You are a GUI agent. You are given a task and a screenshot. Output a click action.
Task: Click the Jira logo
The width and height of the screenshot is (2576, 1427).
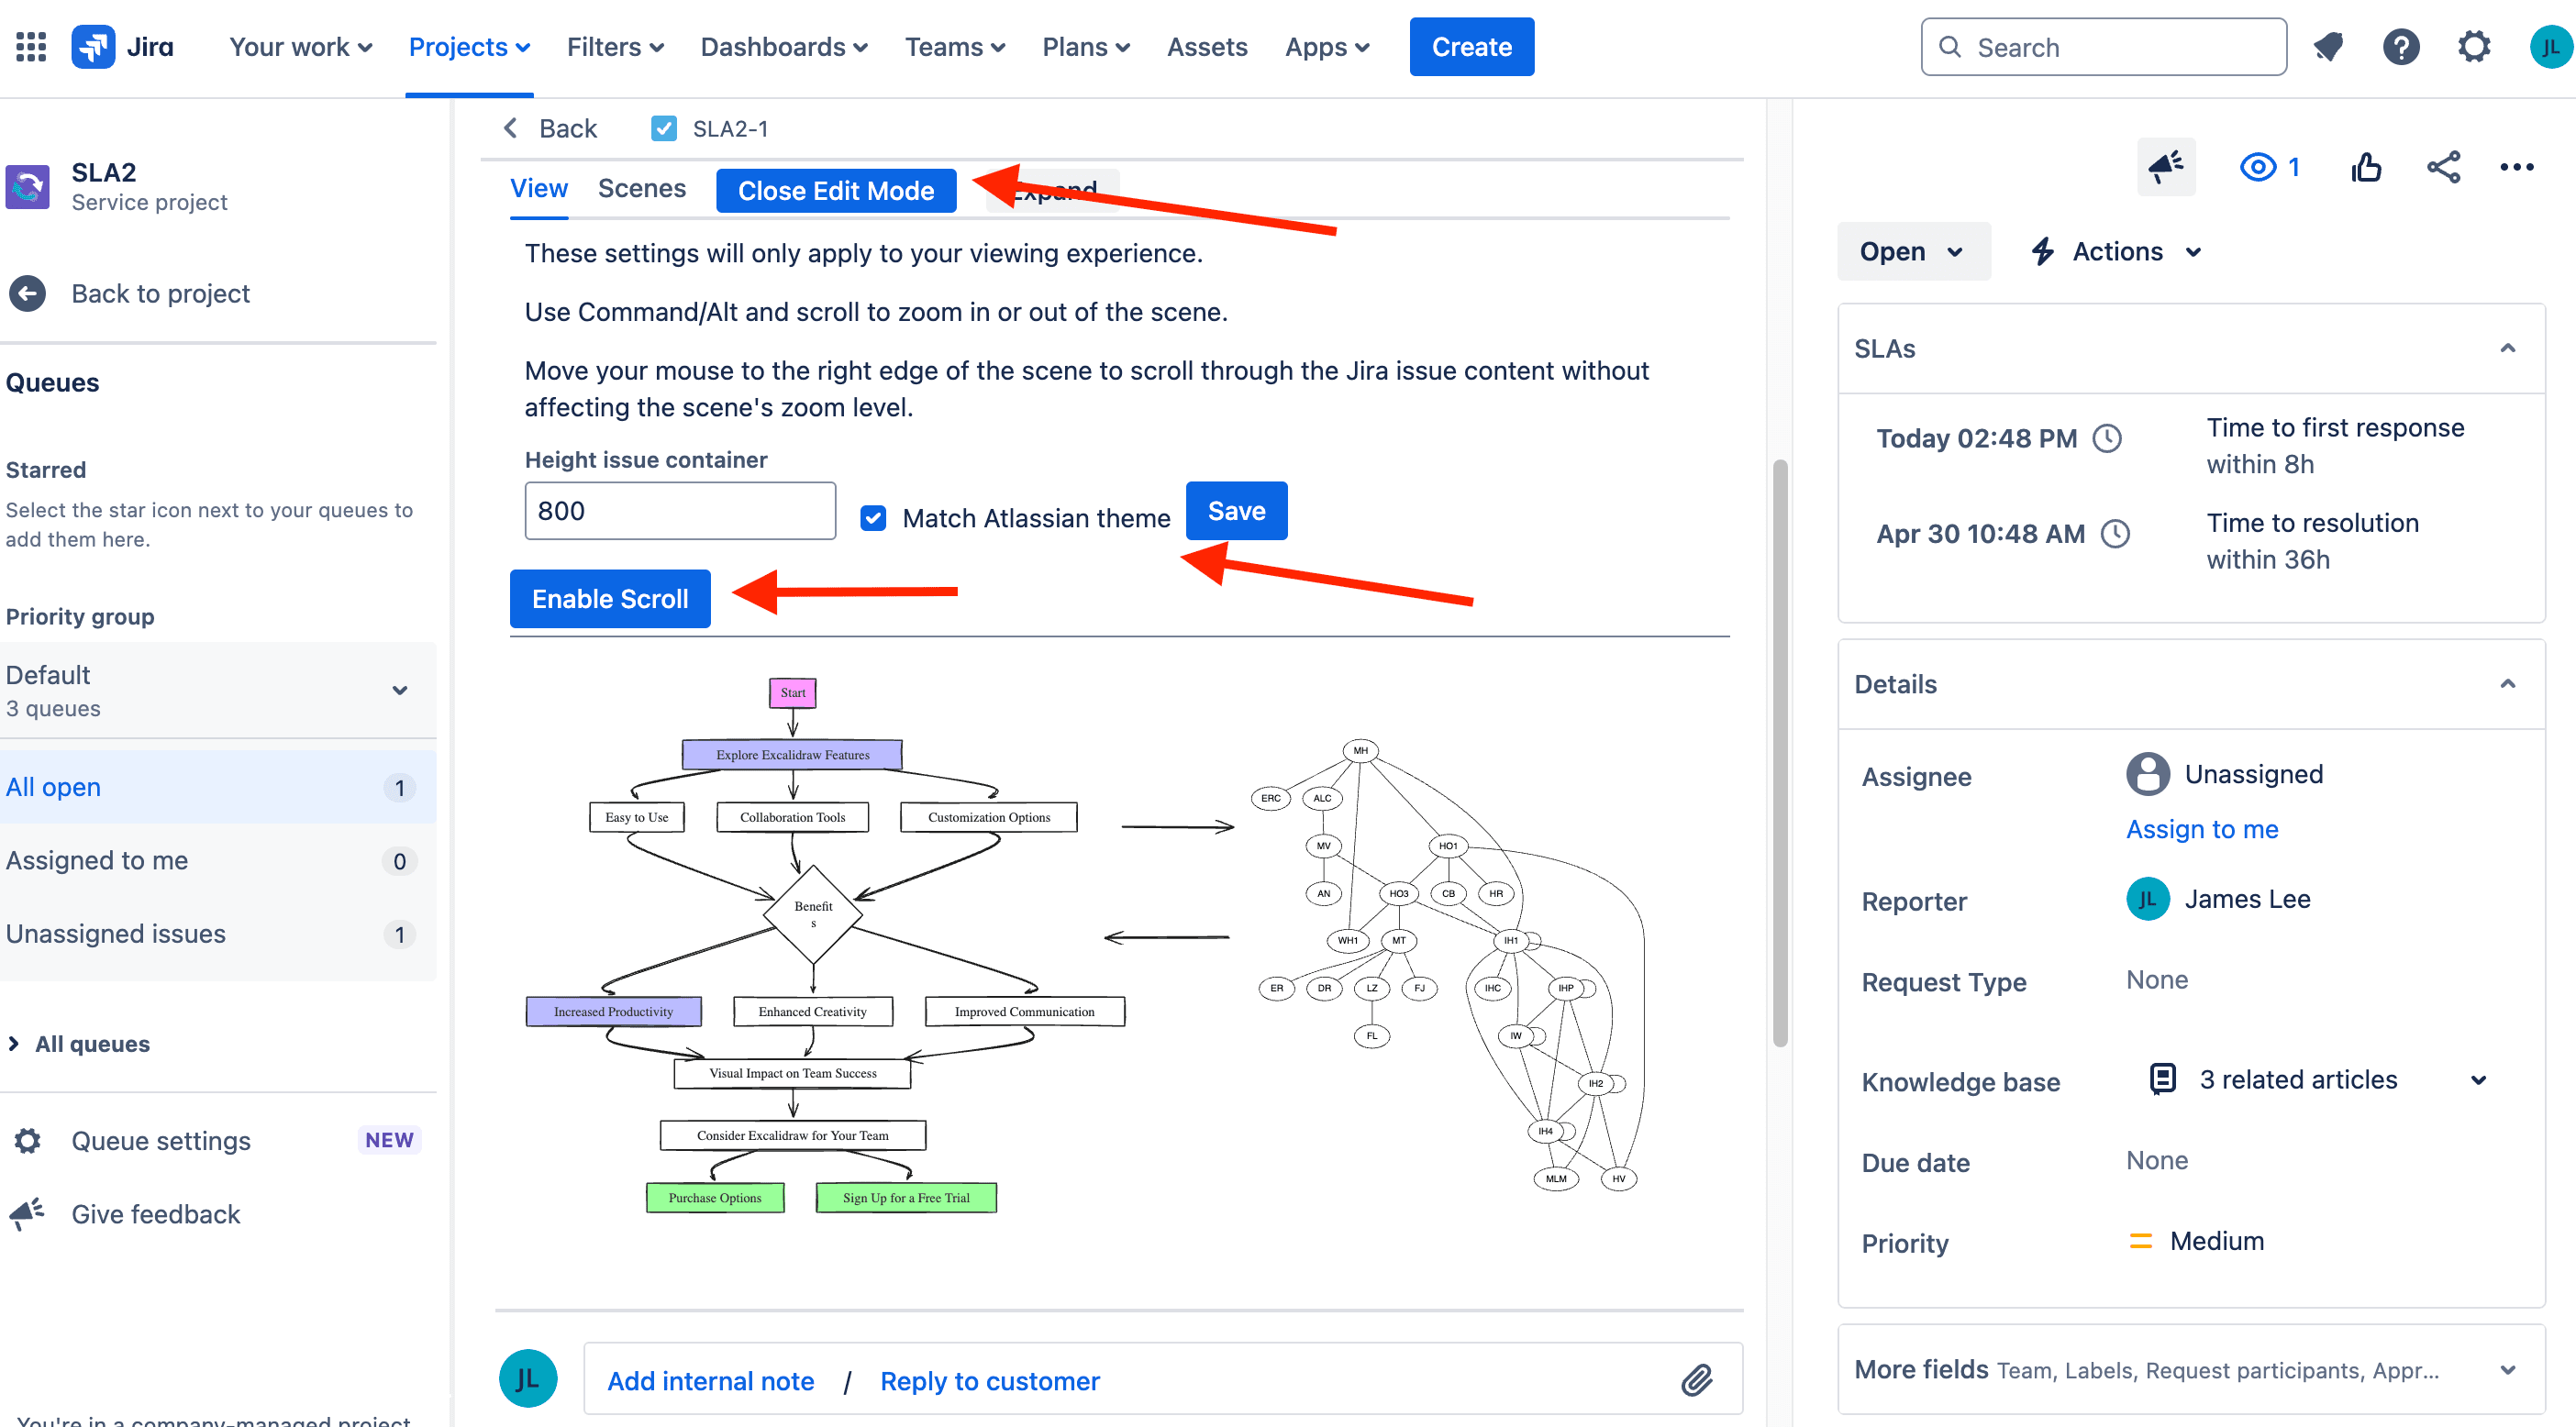[x=123, y=46]
